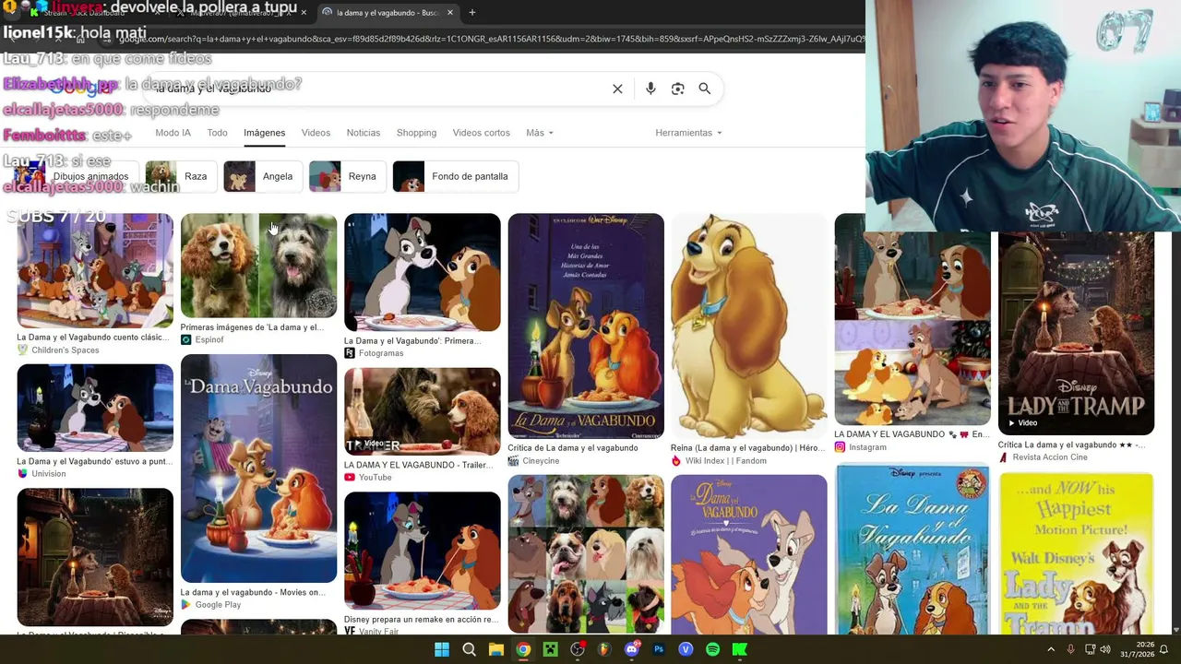The image size is (1181, 664).
Task: Switch to the Videos cortos tab
Action: pyautogui.click(x=481, y=133)
